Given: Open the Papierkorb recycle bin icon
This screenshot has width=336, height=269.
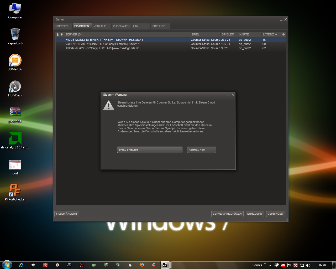Looking at the screenshot, I should 15,37.
